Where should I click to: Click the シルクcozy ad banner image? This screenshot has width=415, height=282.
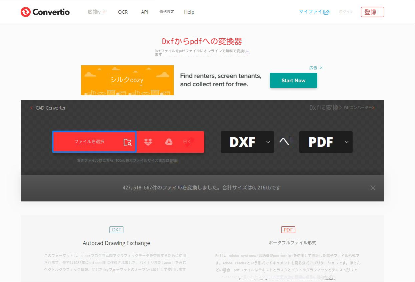coord(127,80)
